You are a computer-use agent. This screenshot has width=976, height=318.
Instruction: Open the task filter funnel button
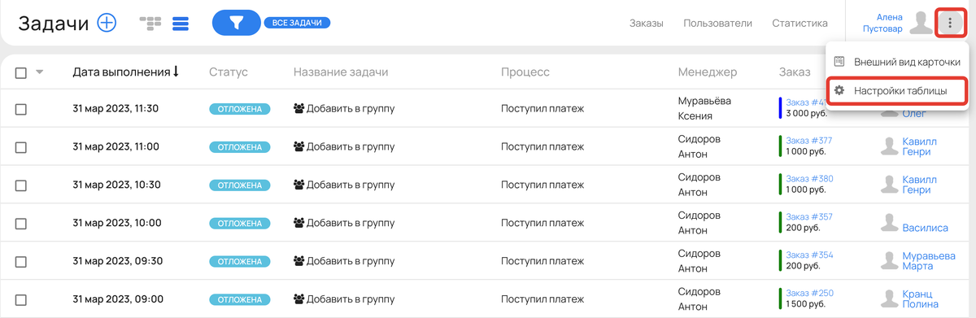tap(236, 24)
